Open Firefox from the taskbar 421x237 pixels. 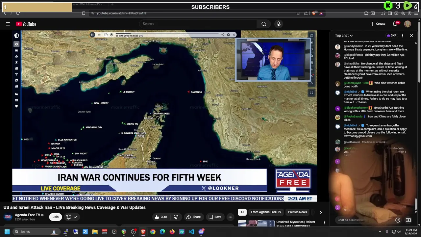click(172, 232)
